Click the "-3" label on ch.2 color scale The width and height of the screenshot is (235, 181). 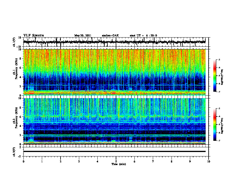[219, 109]
